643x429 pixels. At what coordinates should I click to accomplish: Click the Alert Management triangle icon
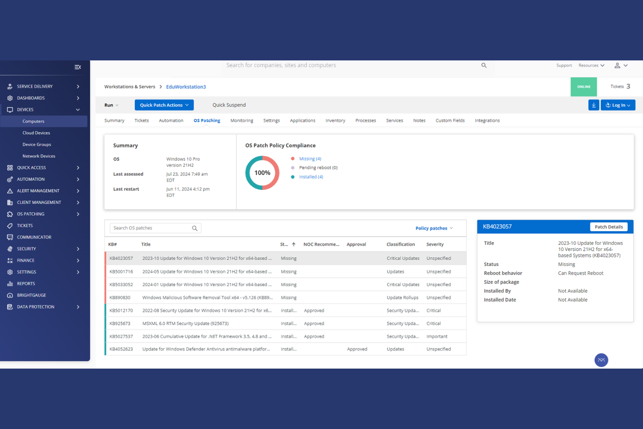pyautogui.click(x=10, y=191)
